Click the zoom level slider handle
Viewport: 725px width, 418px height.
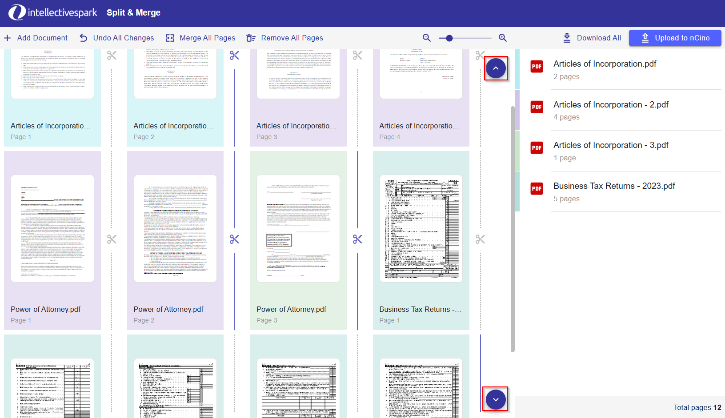click(449, 38)
